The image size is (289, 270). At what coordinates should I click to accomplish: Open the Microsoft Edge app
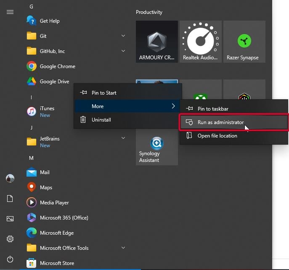(x=57, y=233)
